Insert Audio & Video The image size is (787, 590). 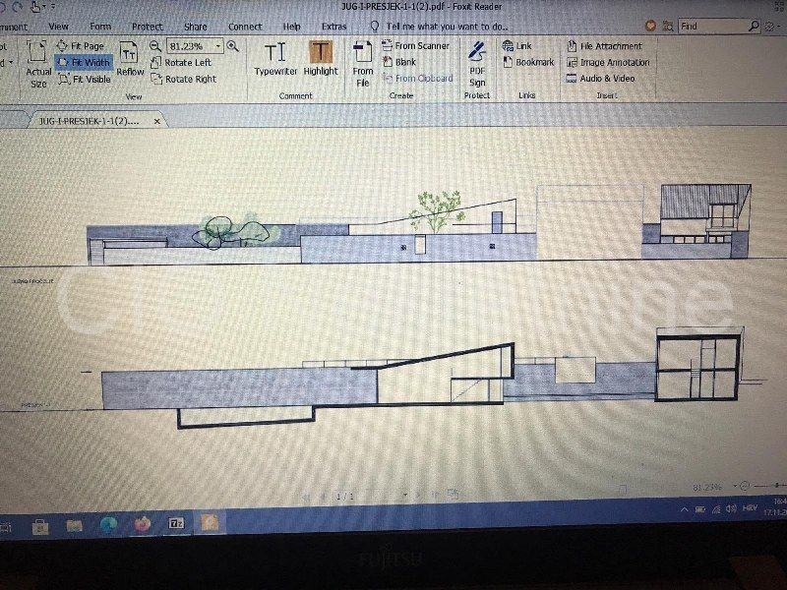(601, 79)
